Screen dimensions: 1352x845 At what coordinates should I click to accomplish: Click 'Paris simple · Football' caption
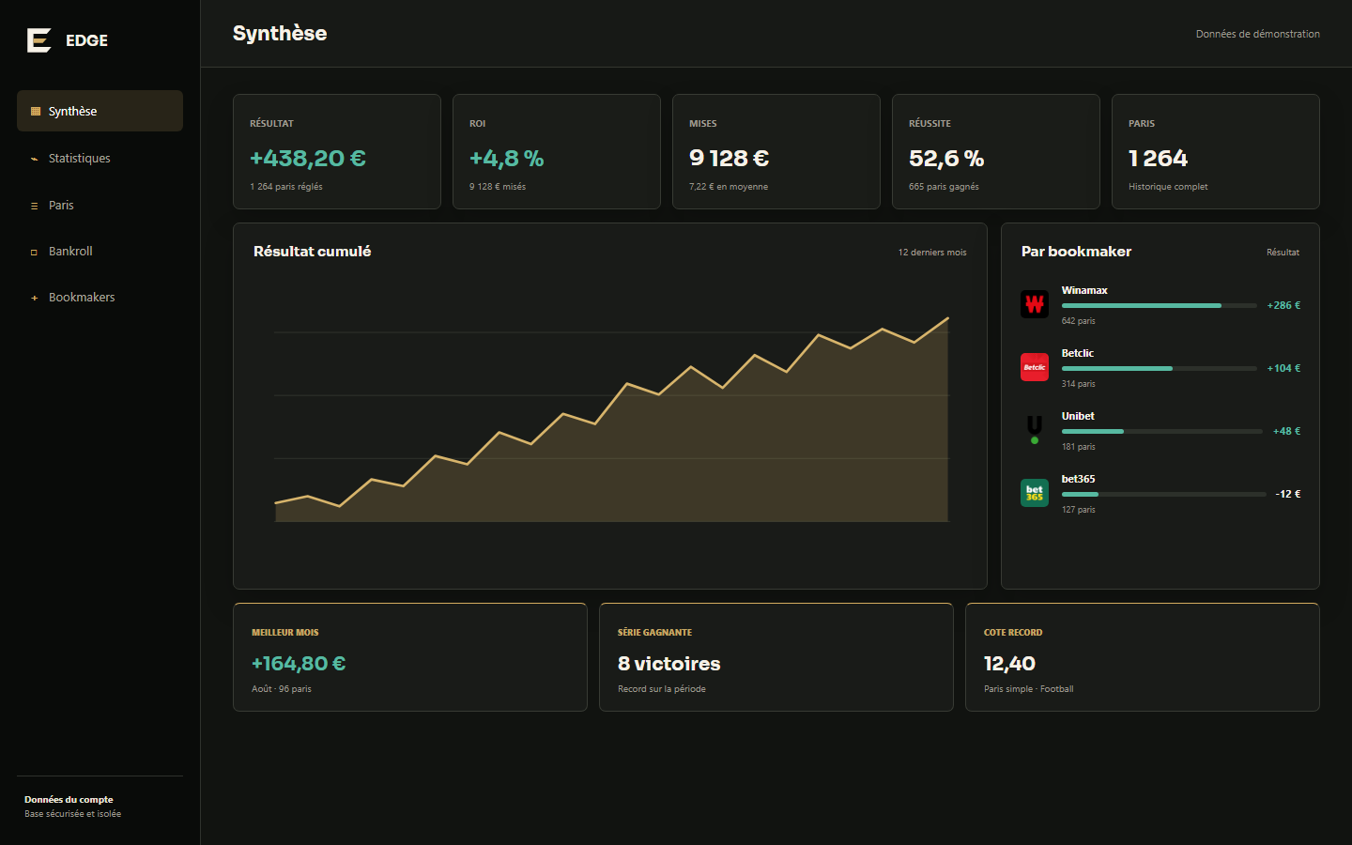(1029, 689)
